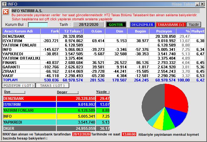Select VAKIF row in the table
Viewport: 207px width, 142px height.
[103, 76]
